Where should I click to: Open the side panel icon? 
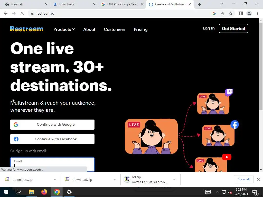click(241, 13)
